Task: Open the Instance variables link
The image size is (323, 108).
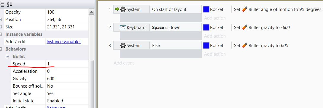Action: pos(64,42)
